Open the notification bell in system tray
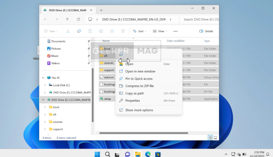 click(268, 154)
